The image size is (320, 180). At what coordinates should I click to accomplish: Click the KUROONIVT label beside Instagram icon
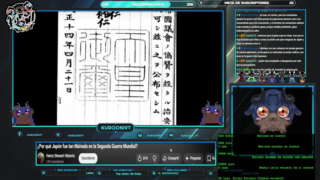155,135
